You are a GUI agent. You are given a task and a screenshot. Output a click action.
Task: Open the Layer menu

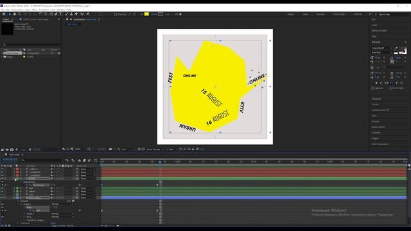pos(27,10)
